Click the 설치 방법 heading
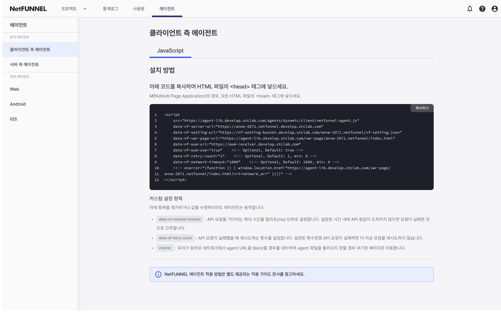The image size is (501, 314). (x=162, y=70)
